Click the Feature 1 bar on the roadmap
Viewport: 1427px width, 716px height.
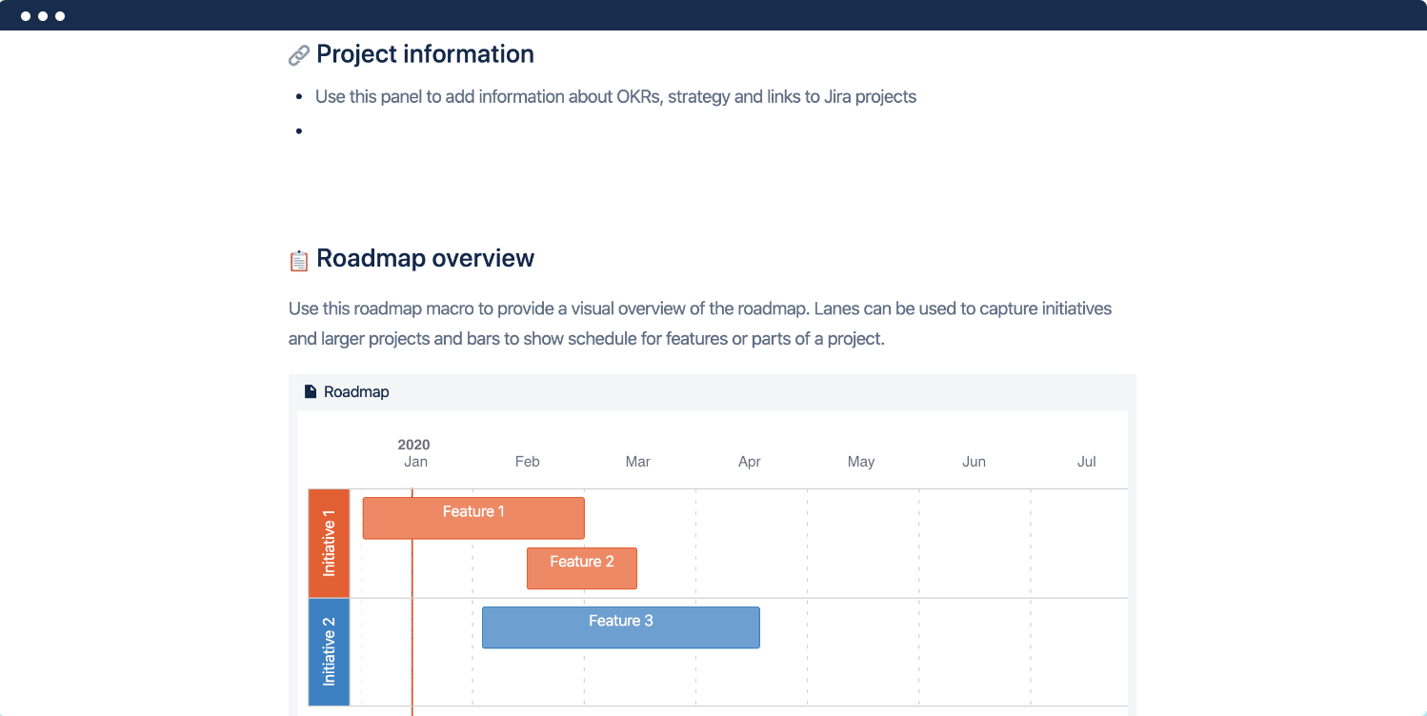pyautogui.click(x=472, y=517)
